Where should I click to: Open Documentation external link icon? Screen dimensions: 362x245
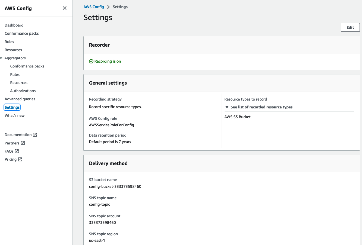coord(35,135)
